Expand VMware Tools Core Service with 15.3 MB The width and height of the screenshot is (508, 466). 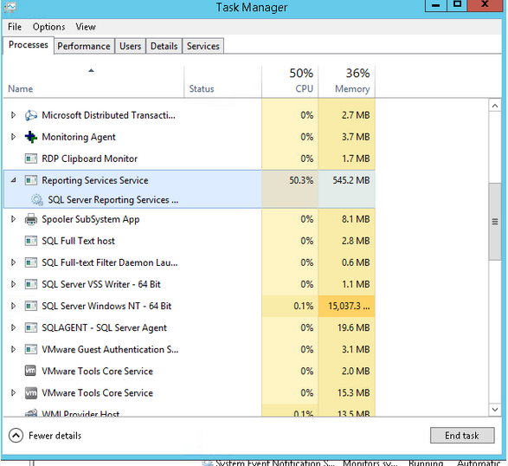(x=13, y=393)
